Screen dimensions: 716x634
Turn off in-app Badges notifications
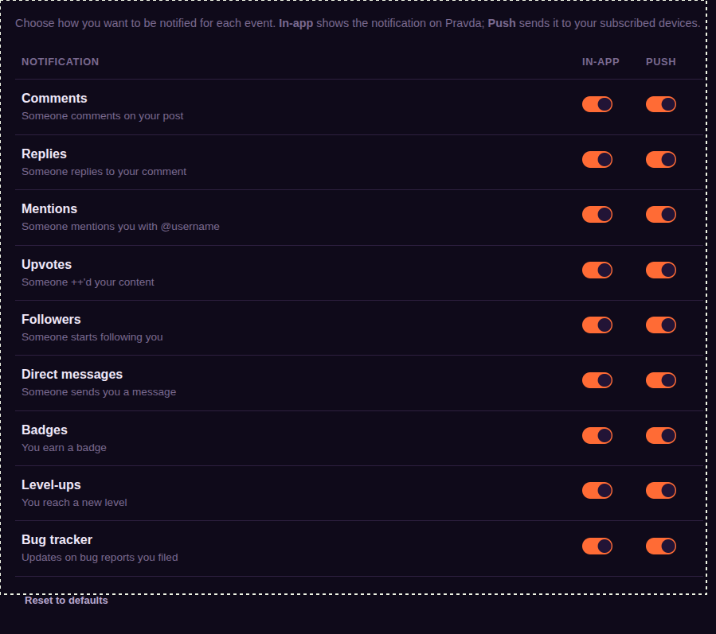(597, 436)
